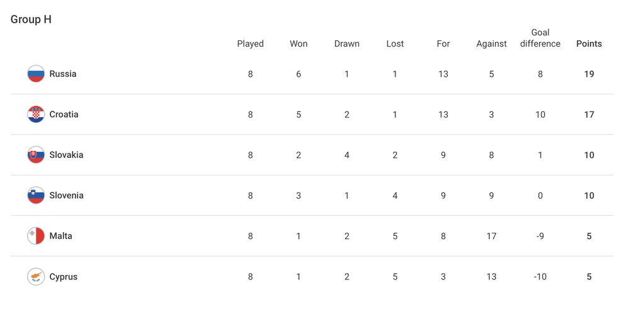The image size is (617, 309).
Task: Click Russia's points total of 19
Action: coord(589,74)
